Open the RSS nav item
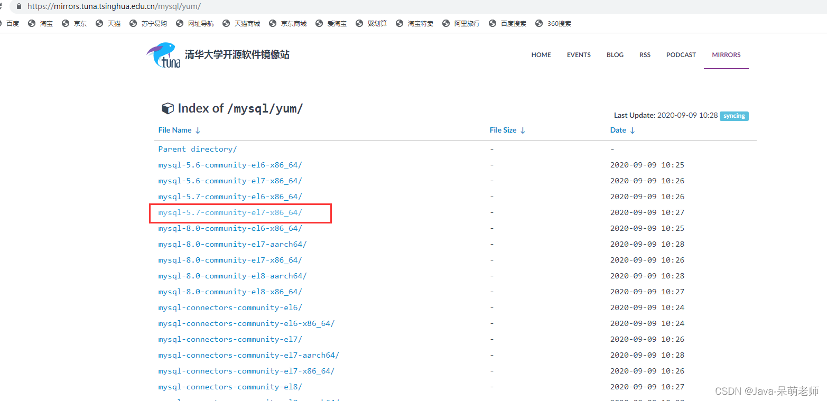 tap(645, 54)
